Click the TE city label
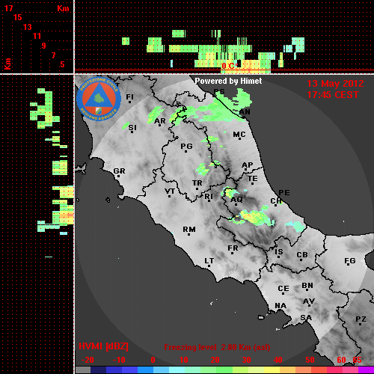Screen dimensions: 374x374 (253, 179)
